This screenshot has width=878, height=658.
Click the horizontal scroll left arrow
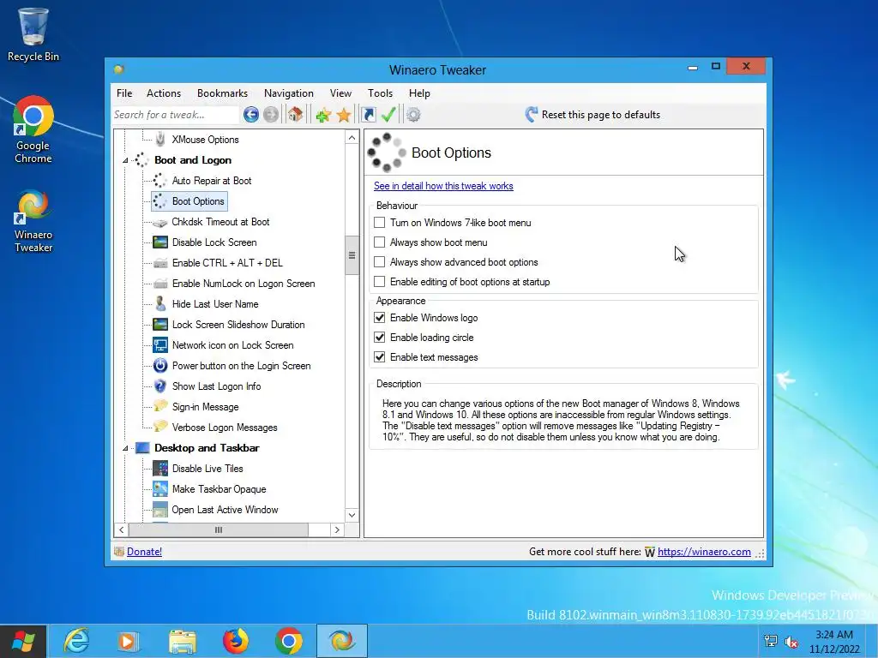[122, 529]
